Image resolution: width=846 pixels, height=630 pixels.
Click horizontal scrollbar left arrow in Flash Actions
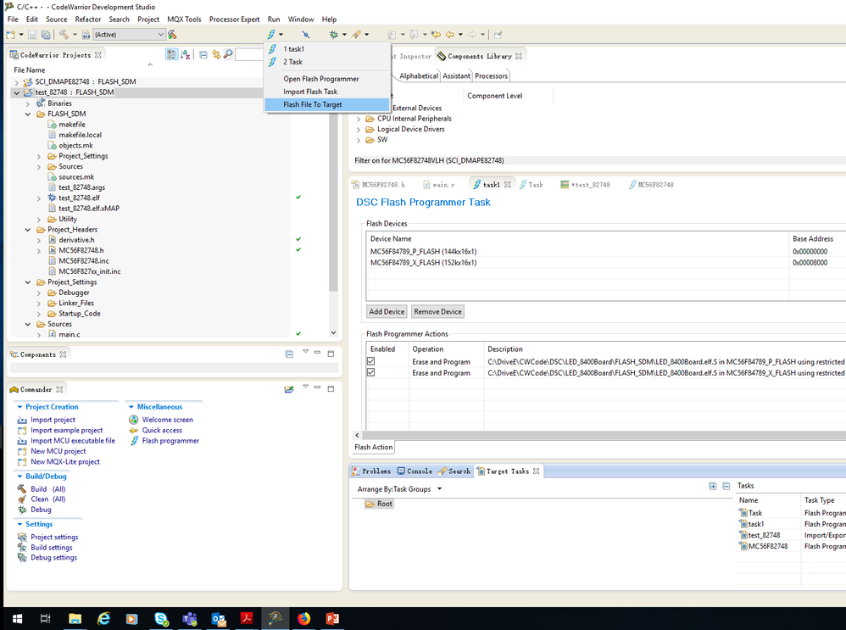pyautogui.click(x=357, y=435)
